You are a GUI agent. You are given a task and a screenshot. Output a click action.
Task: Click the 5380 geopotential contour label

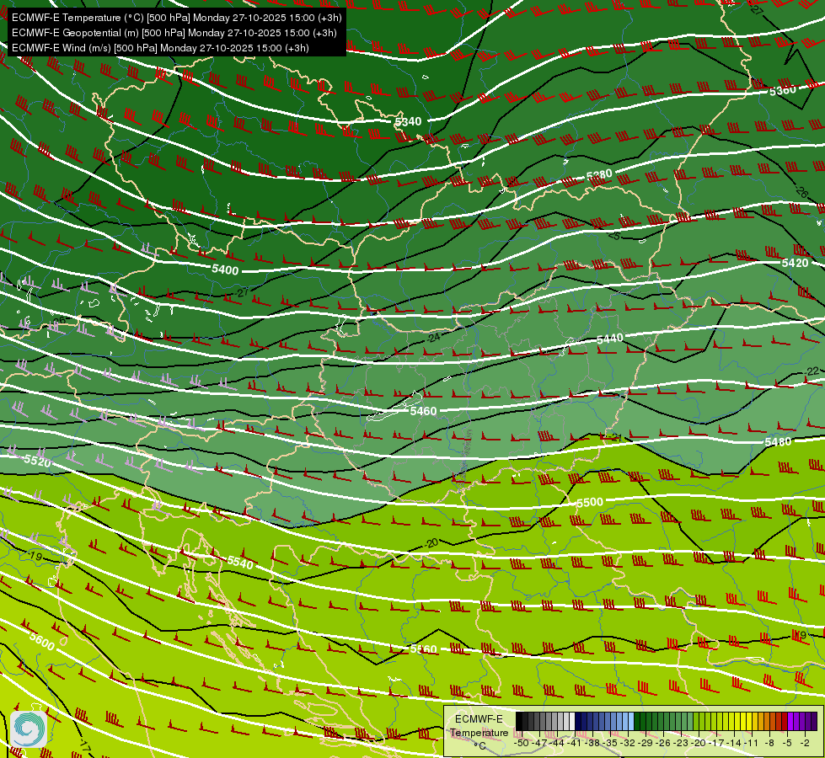[599, 174]
